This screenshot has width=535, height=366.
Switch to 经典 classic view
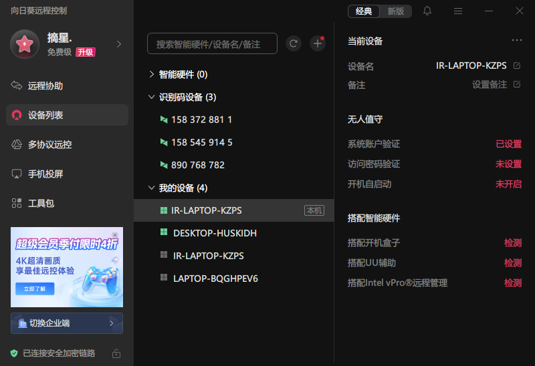point(364,11)
